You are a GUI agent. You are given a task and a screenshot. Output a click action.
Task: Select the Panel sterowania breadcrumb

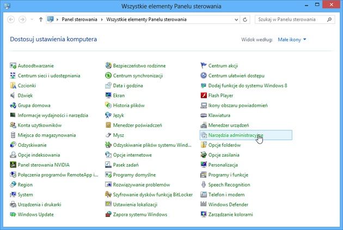(79, 20)
